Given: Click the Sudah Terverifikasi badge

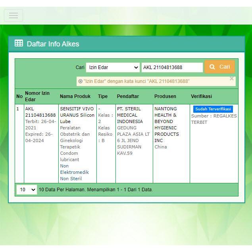Looking at the screenshot, I should pos(213,109).
